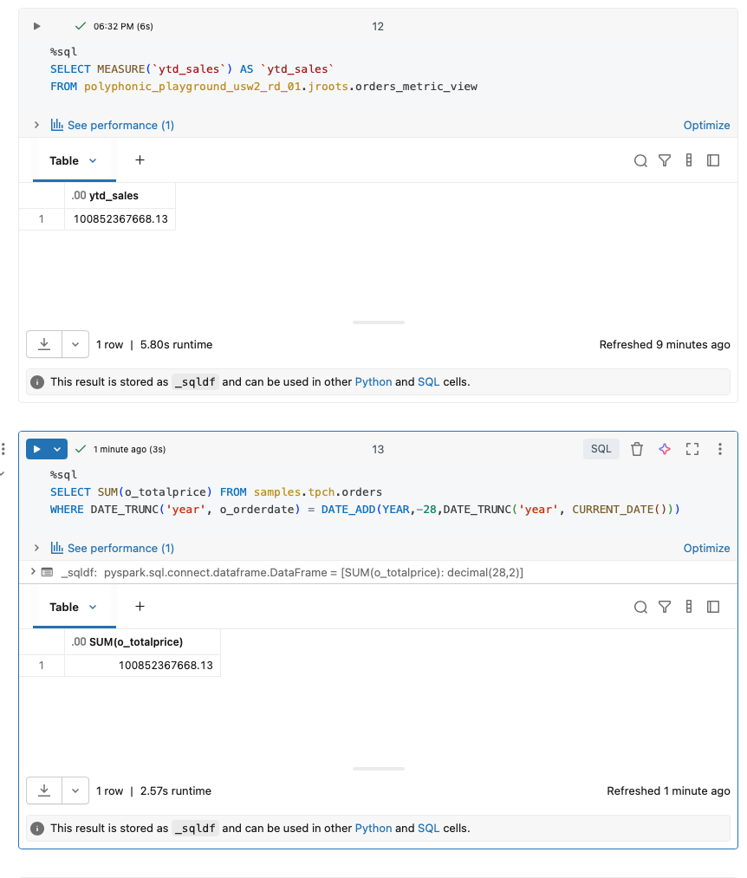Add a new visualization tab in cell 13 output
This screenshot has height=878, width=747.
tap(140, 607)
